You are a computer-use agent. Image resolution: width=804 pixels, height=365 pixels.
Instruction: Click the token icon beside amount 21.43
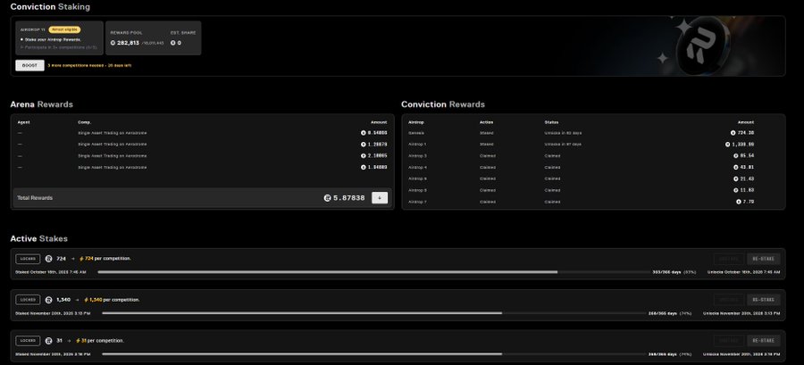(x=738, y=178)
